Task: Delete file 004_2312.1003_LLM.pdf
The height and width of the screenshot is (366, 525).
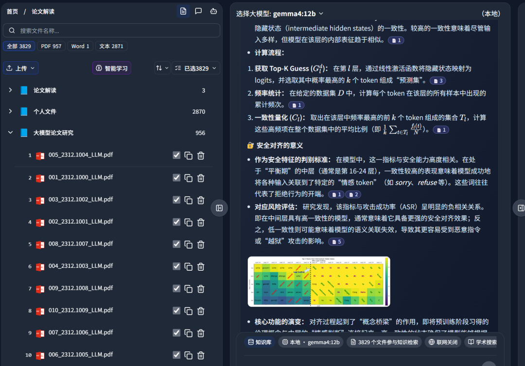Action: coord(201,266)
